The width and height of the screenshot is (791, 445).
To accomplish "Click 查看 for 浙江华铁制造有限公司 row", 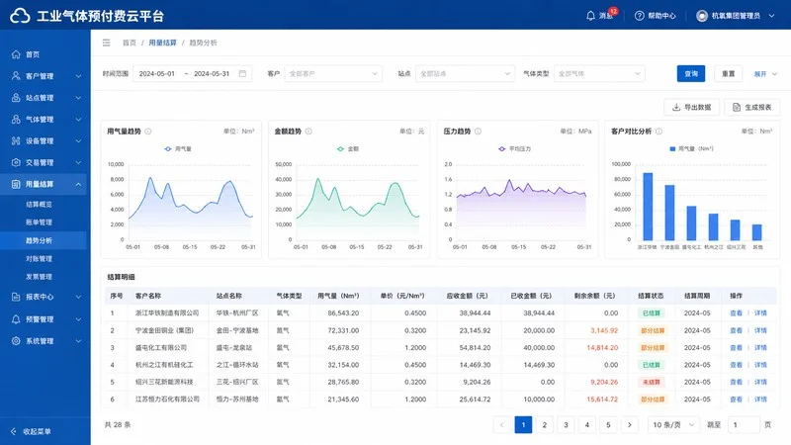I will coord(736,312).
